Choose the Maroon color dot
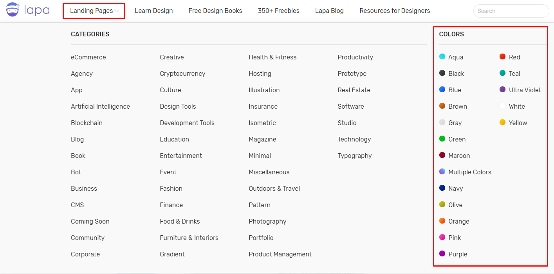Screen dimensions: 554x274 tap(442, 155)
